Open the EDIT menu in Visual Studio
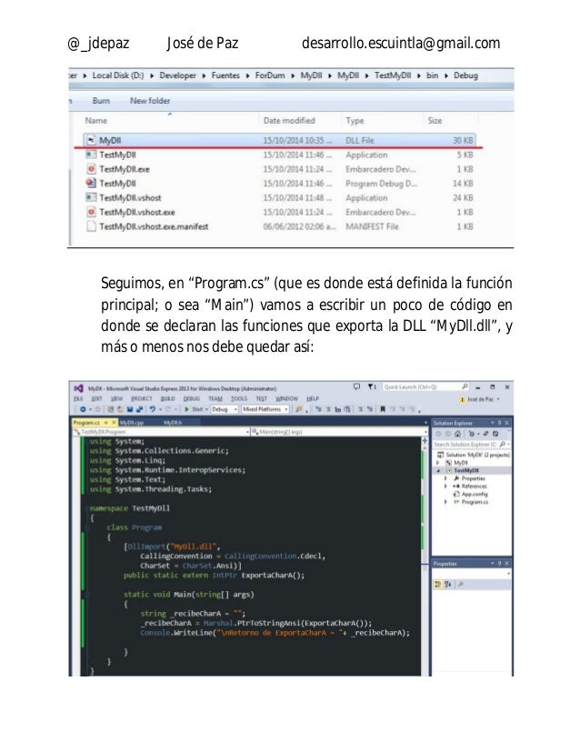Viewport: 580px width, 751px height. point(96,399)
